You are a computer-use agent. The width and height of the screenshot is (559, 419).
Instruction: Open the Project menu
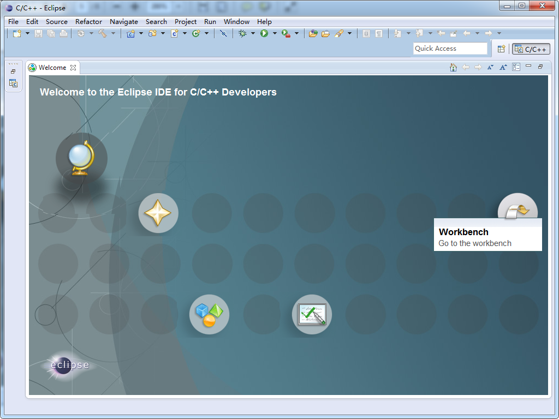coord(186,22)
